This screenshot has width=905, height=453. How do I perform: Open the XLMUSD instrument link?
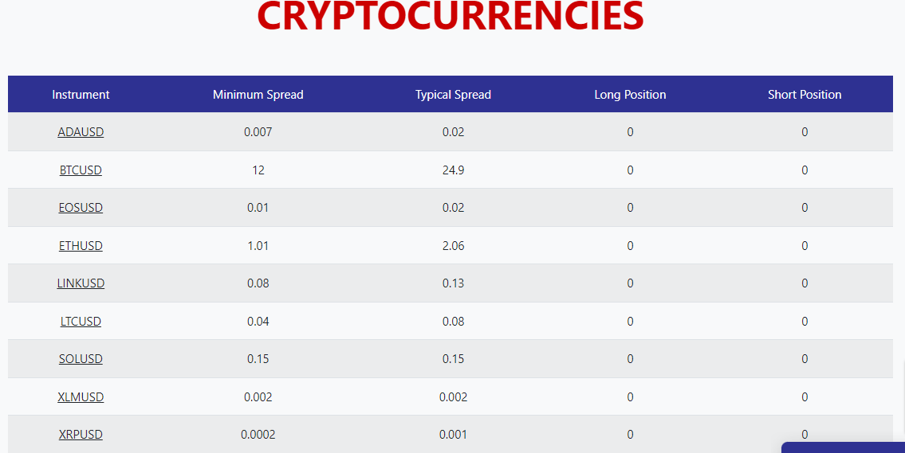coord(81,396)
